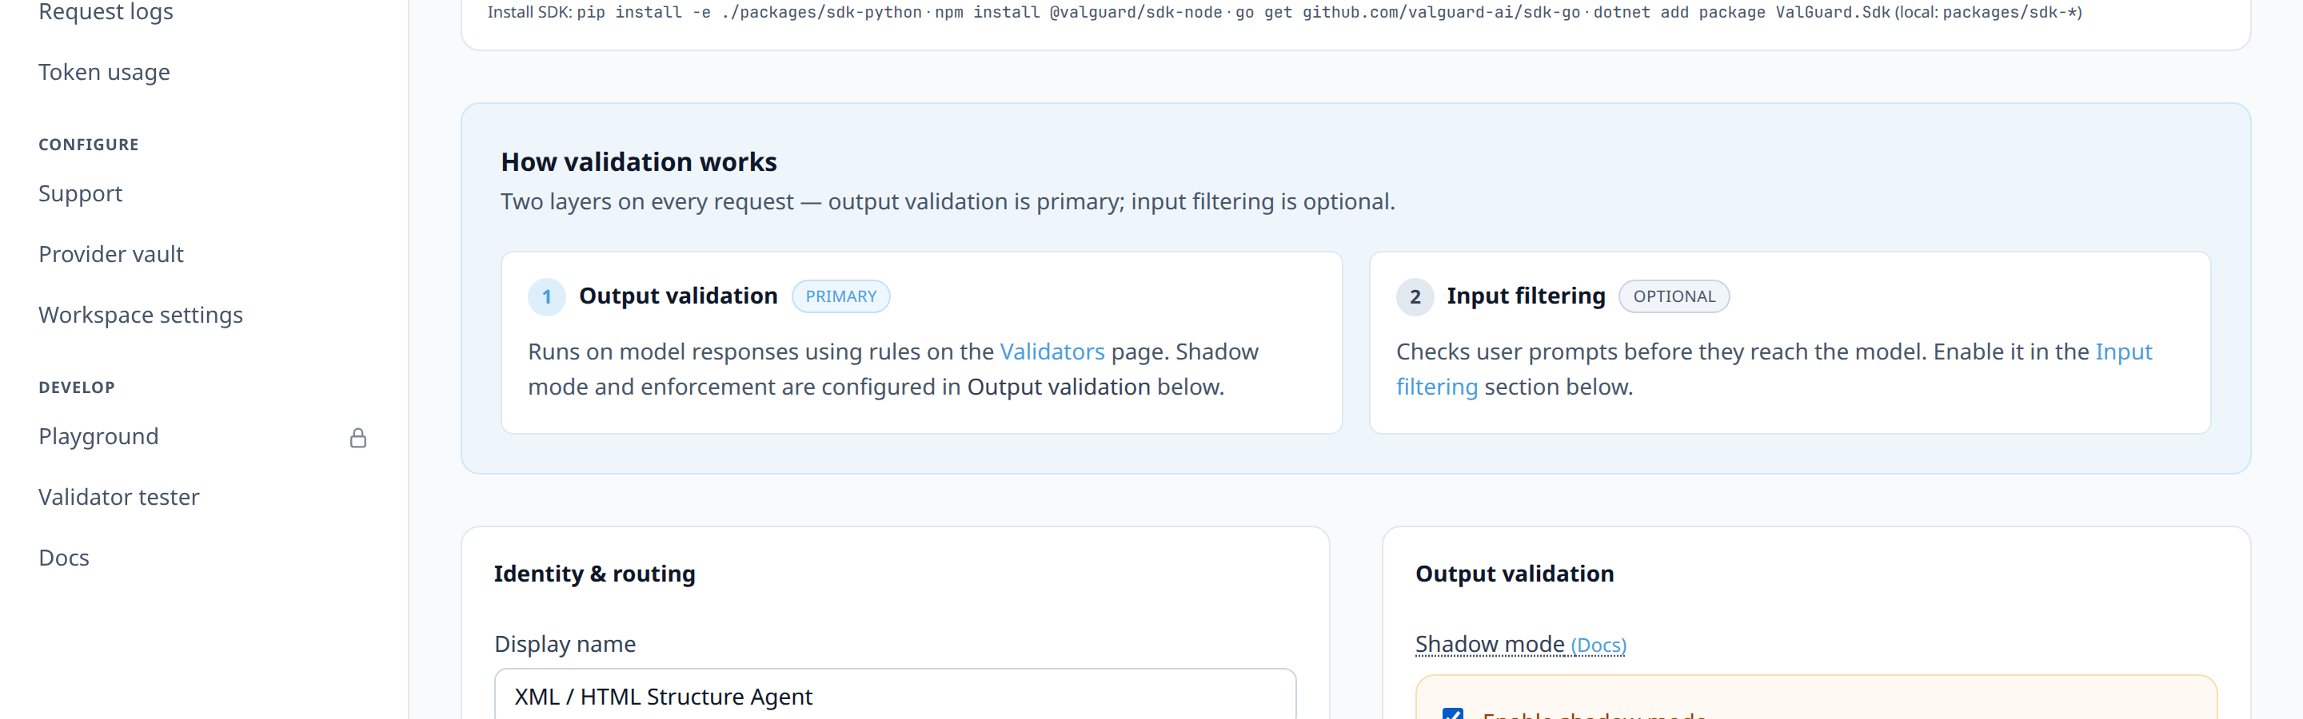The height and width of the screenshot is (719, 2303).
Task: Click the "Two layers on every request" subtitle
Action: [948, 202]
